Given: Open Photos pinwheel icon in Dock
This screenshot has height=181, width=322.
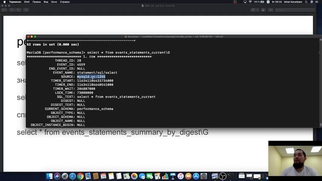Looking at the screenshot, I should pyautogui.click(x=134, y=176).
